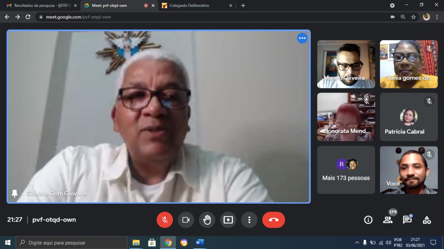Select Sônia gomes video tile
The image size is (444, 249).
(x=409, y=64)
